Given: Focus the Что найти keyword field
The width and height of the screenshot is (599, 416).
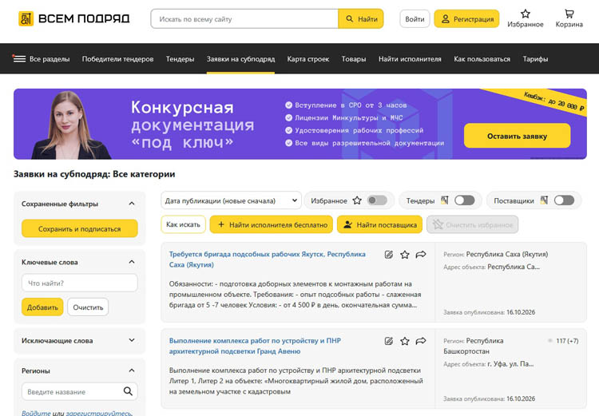Looking at the screenshot, I should click(x=79, y=283).
